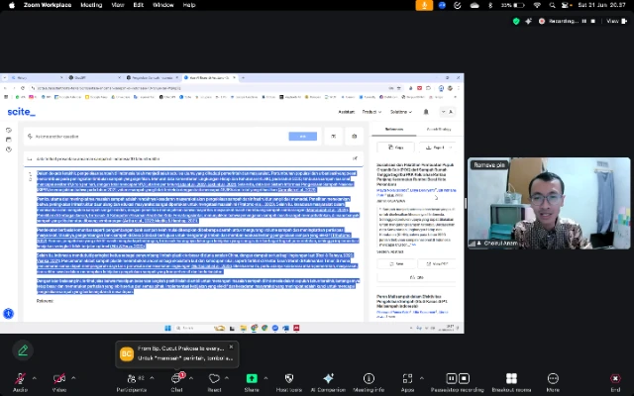Viewport: 634px width, 396px height.
Task: Click the Cite button under first reference
Action: click(416, 277)
